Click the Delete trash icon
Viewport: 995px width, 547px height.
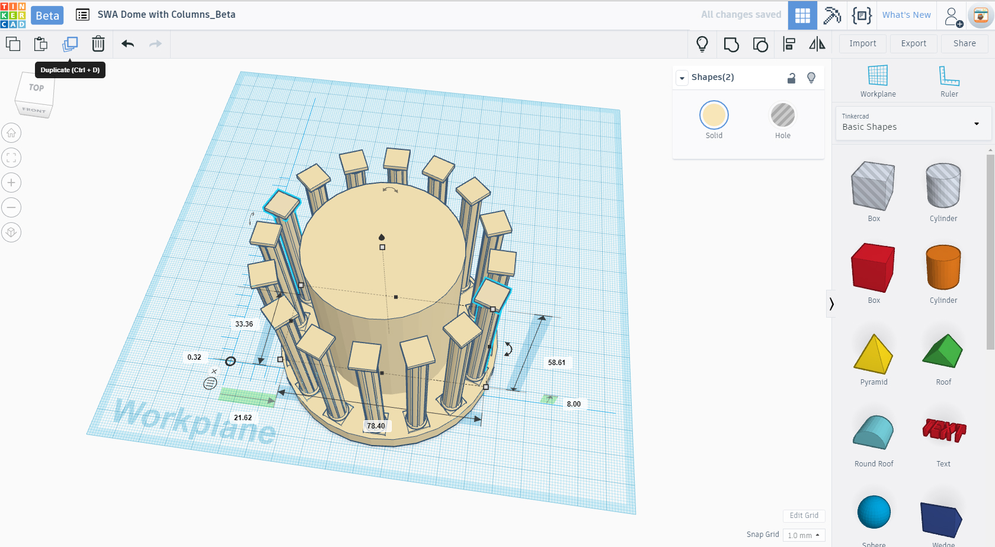point(98,44)
